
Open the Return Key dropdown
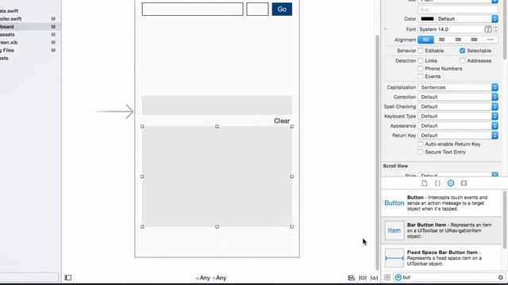(x=458, y=135)
